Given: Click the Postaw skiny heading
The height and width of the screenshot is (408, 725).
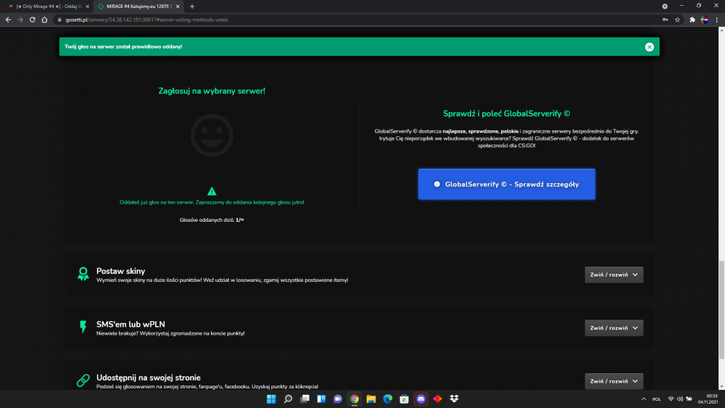Looking at the screenshot, I should point(120,271).
